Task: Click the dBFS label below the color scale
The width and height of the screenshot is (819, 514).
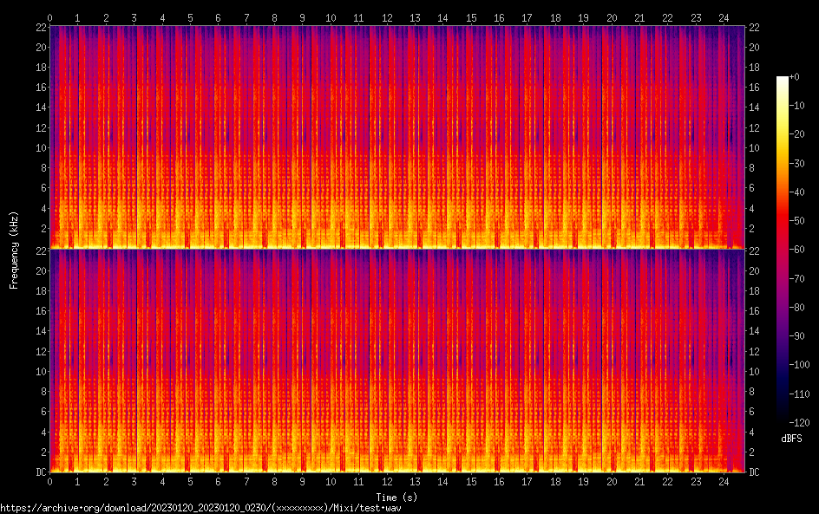Action: 791,439
